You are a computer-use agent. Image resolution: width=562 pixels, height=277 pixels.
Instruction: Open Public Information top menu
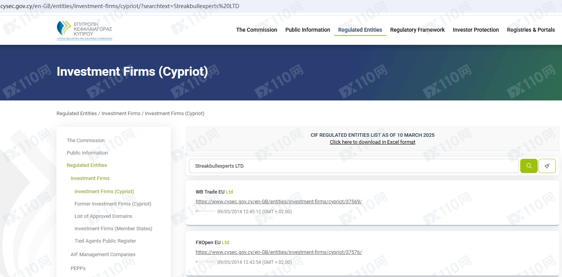point(308,30)
